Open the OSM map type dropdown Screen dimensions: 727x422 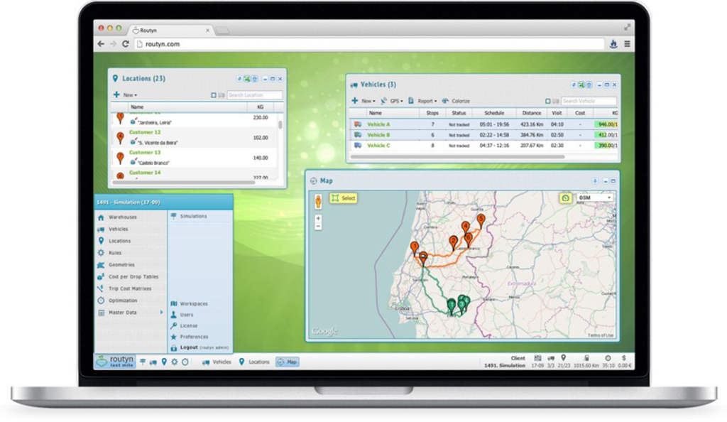point(595,198)
